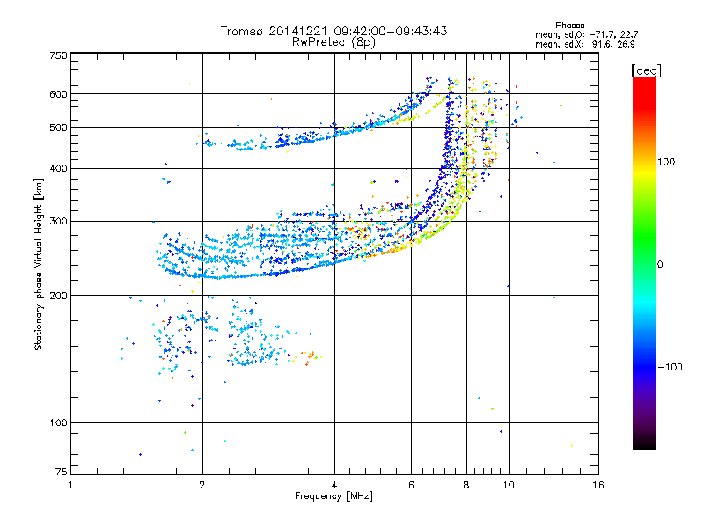
Task: Click 'Stationary phase Virtual Height [km]' axis title
Action: click(x=39, y=265)
